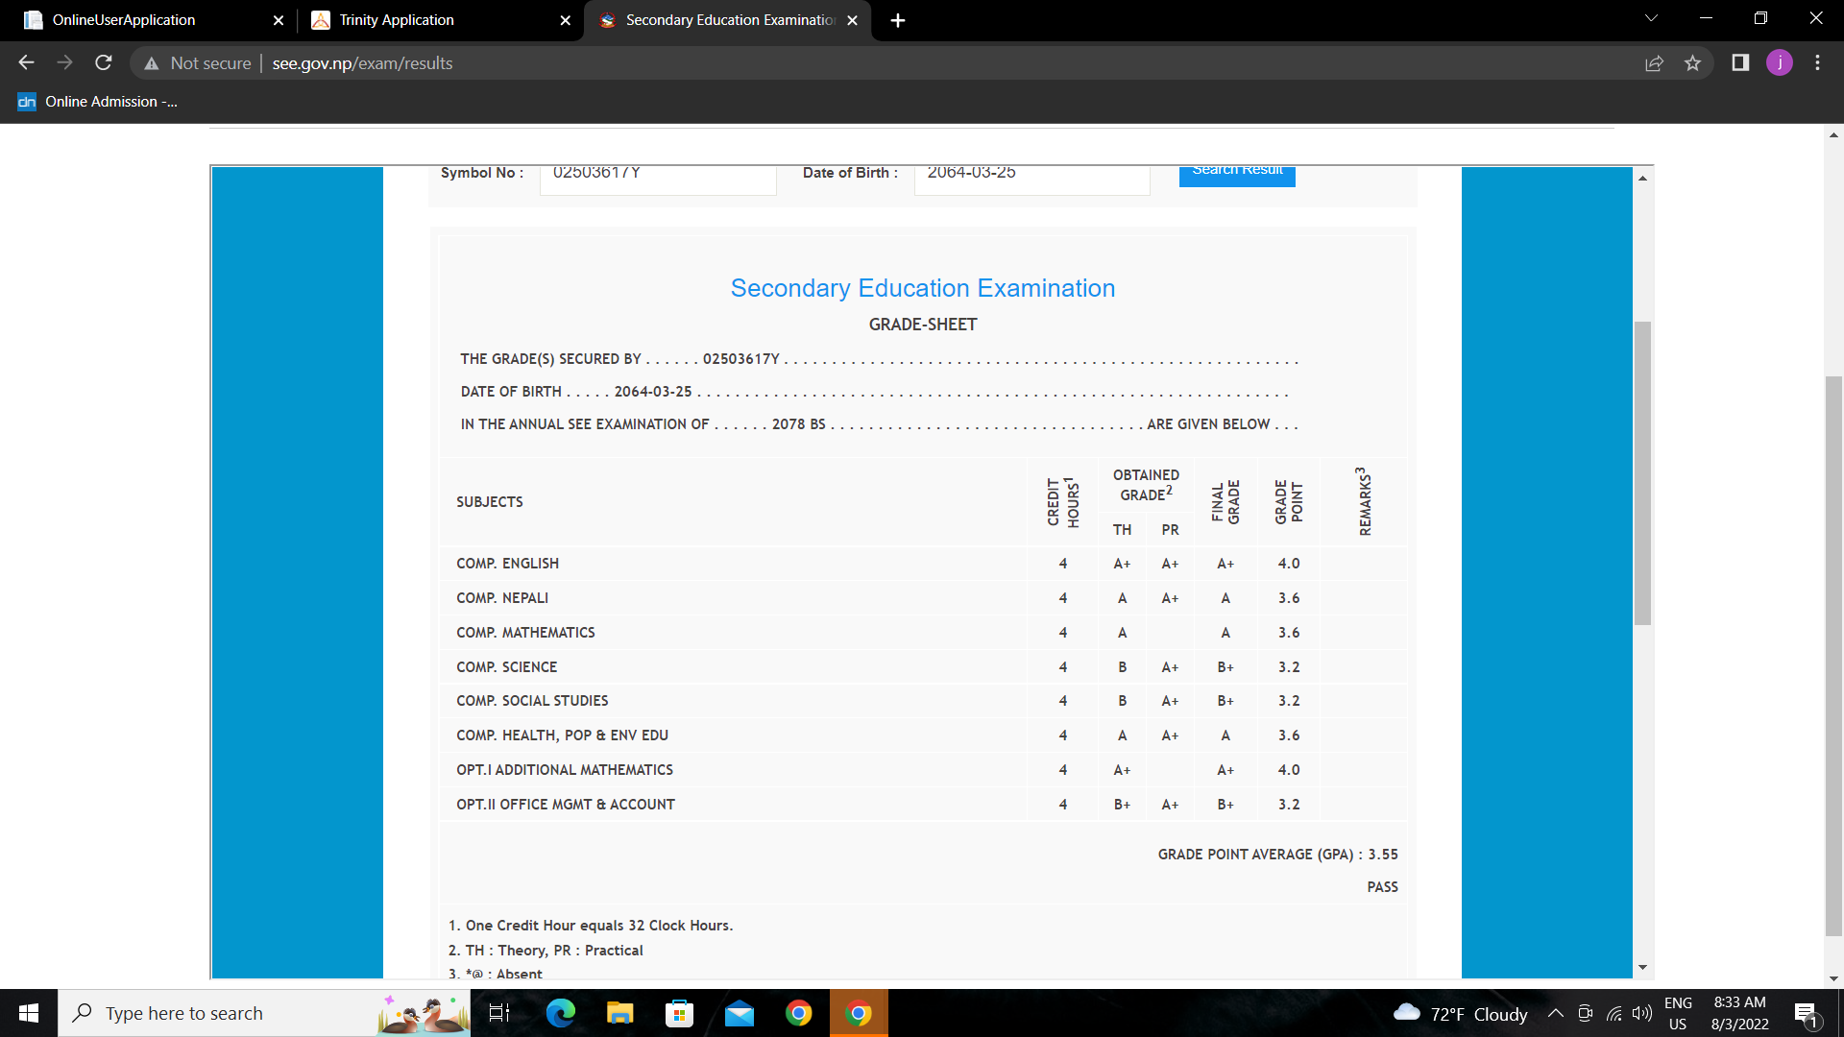Open File Explorer from taskbar
The height and width of the screenshot is (1037, 1844).
(619, 1013)
